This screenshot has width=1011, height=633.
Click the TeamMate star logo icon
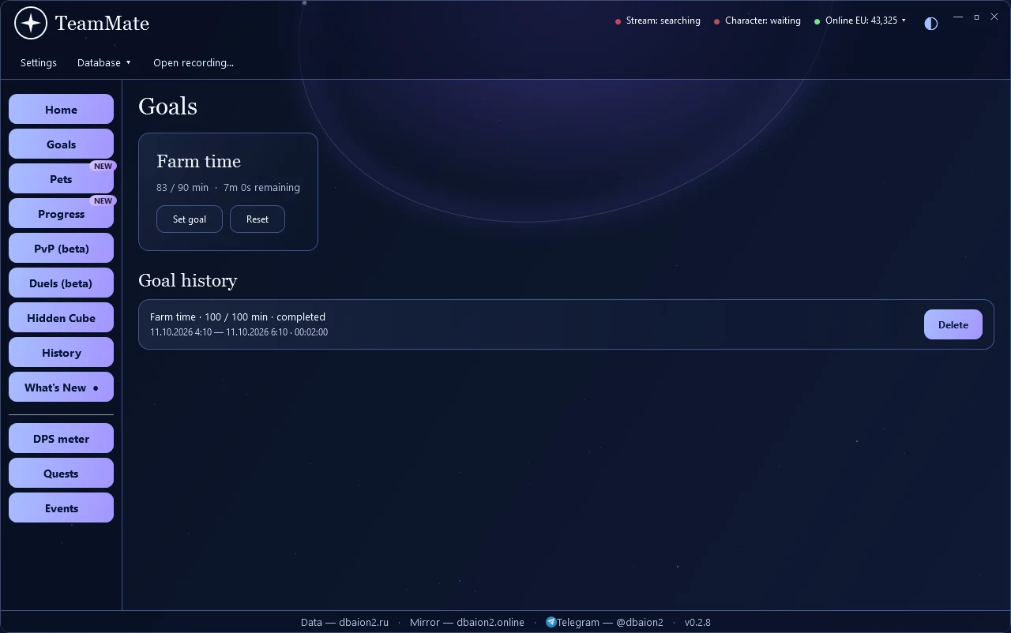point(31,23)
